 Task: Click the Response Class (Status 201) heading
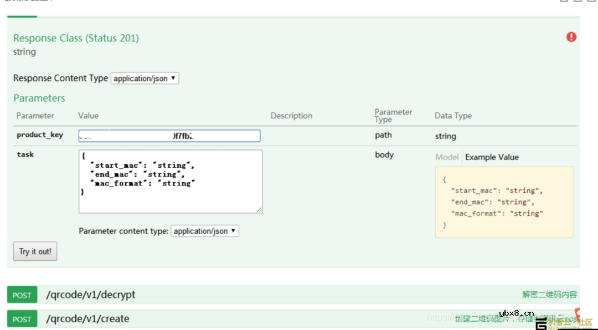coord(76,38)
